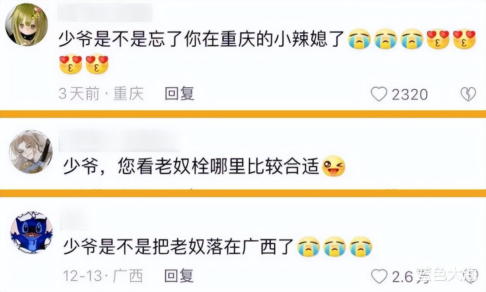Click the 12-13 · 广西 timestamp
486x292 pixels.
pos(103,276)
